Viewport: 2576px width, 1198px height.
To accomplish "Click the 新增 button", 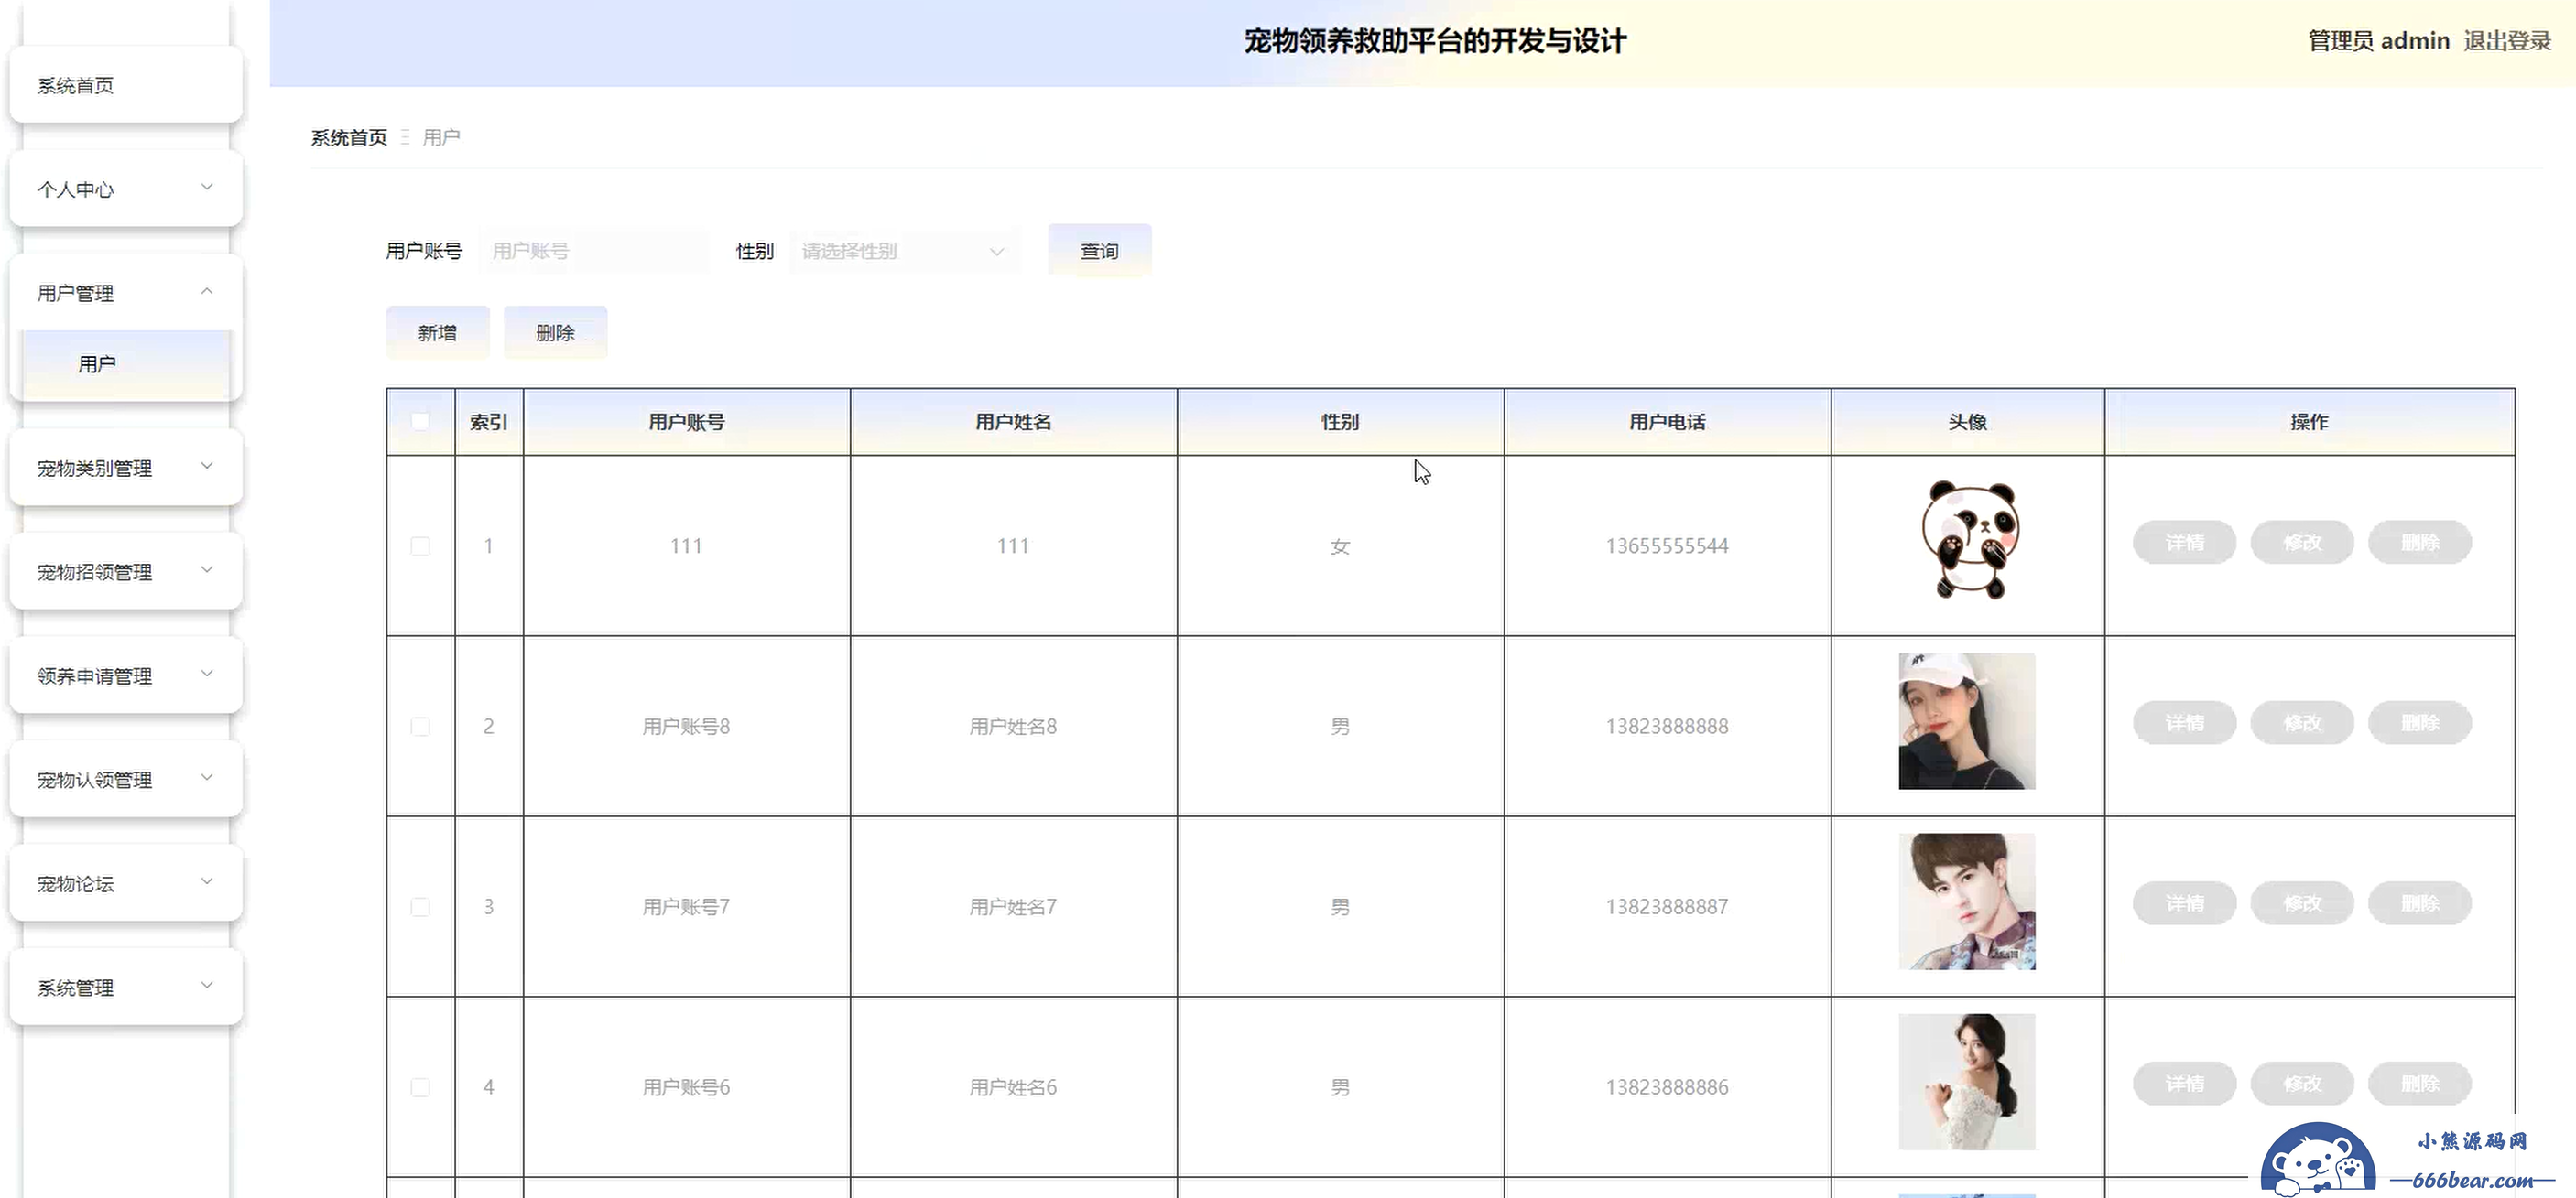I will [438, 333].
